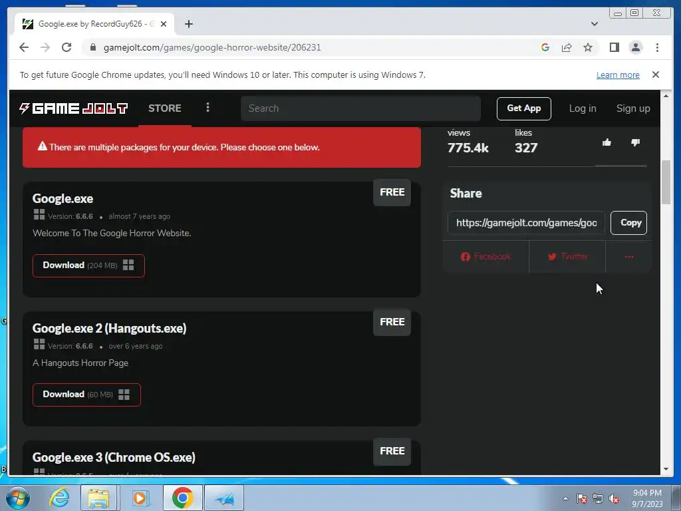Click the likes count 327
681x511 pixels.
526,148
